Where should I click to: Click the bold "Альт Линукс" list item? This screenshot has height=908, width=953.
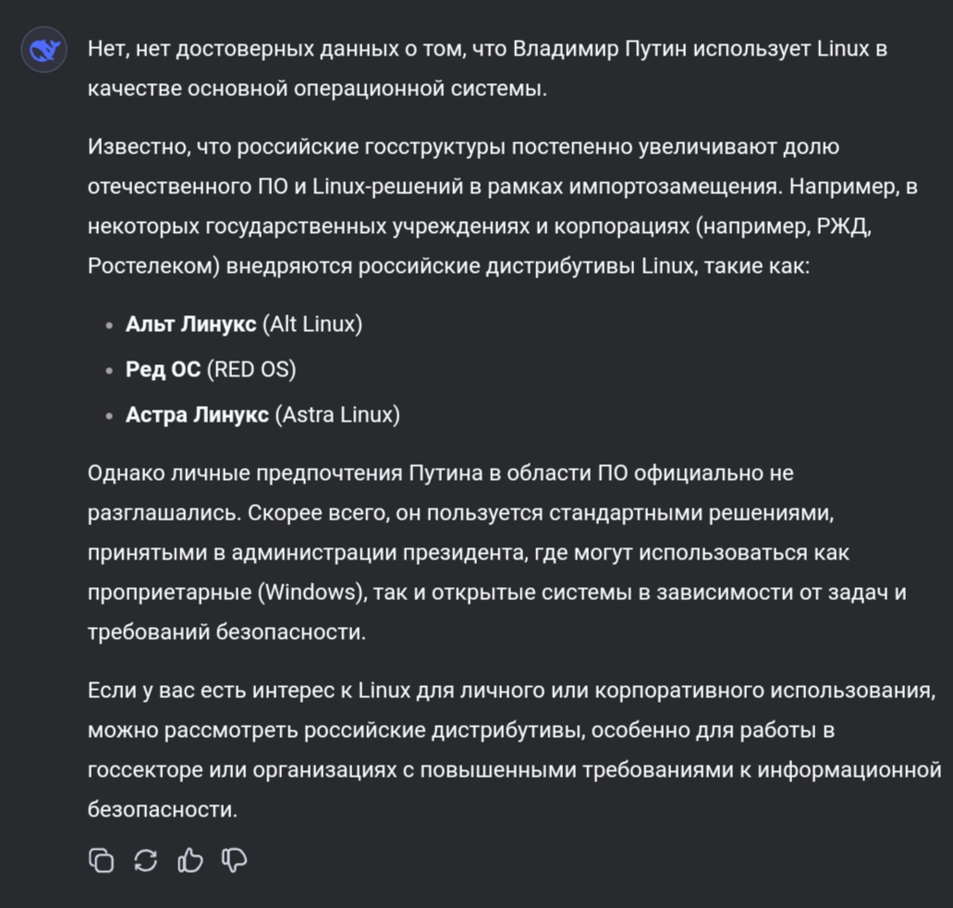pyautogui.click(x=191, y=325)
